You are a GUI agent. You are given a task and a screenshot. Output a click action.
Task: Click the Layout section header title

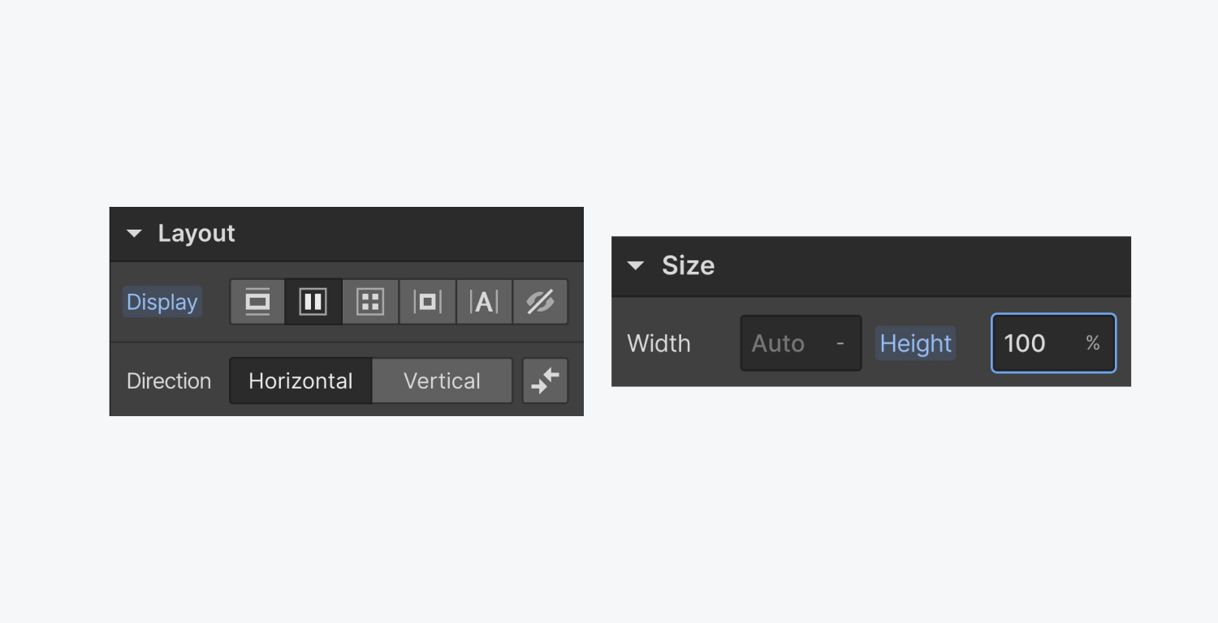click(197, 234)
